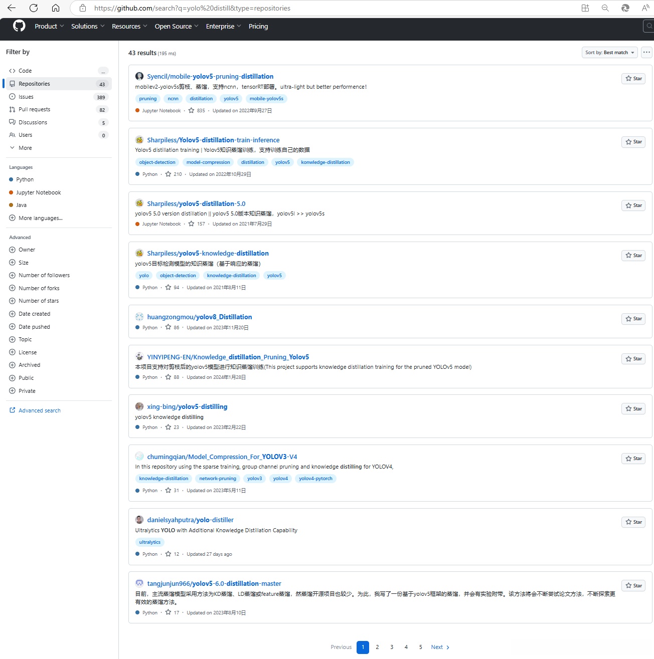The width and height of the screenshot is (654, 659).
Task: Filter results by Users
Action: click(58, 135)
